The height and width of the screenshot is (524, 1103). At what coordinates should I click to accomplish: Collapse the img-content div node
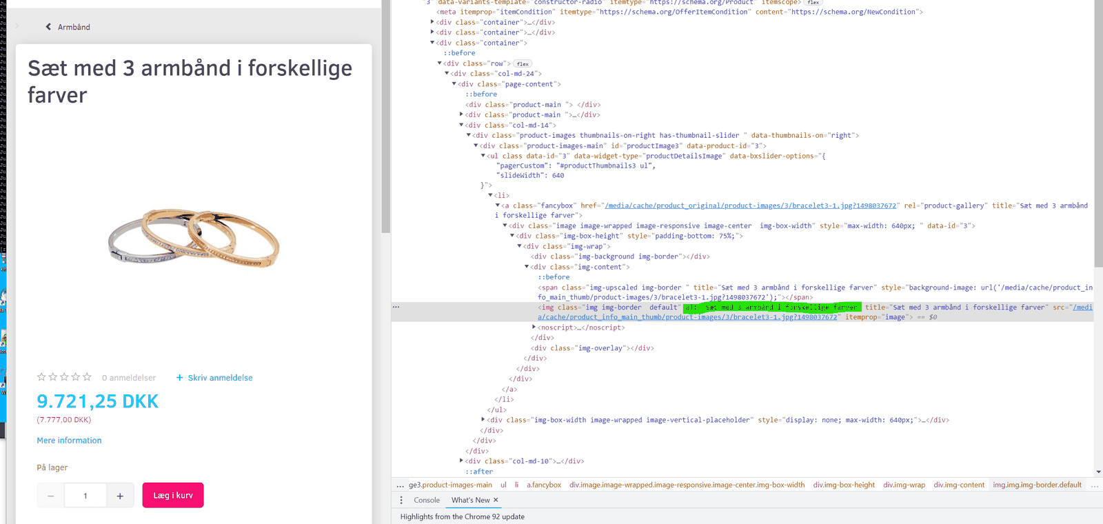527,267
